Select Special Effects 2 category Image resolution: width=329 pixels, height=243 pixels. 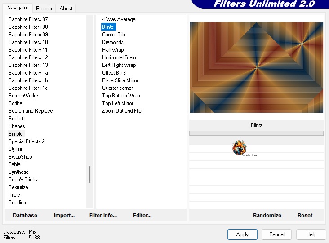pyautogui.click(x=27, y=141)
